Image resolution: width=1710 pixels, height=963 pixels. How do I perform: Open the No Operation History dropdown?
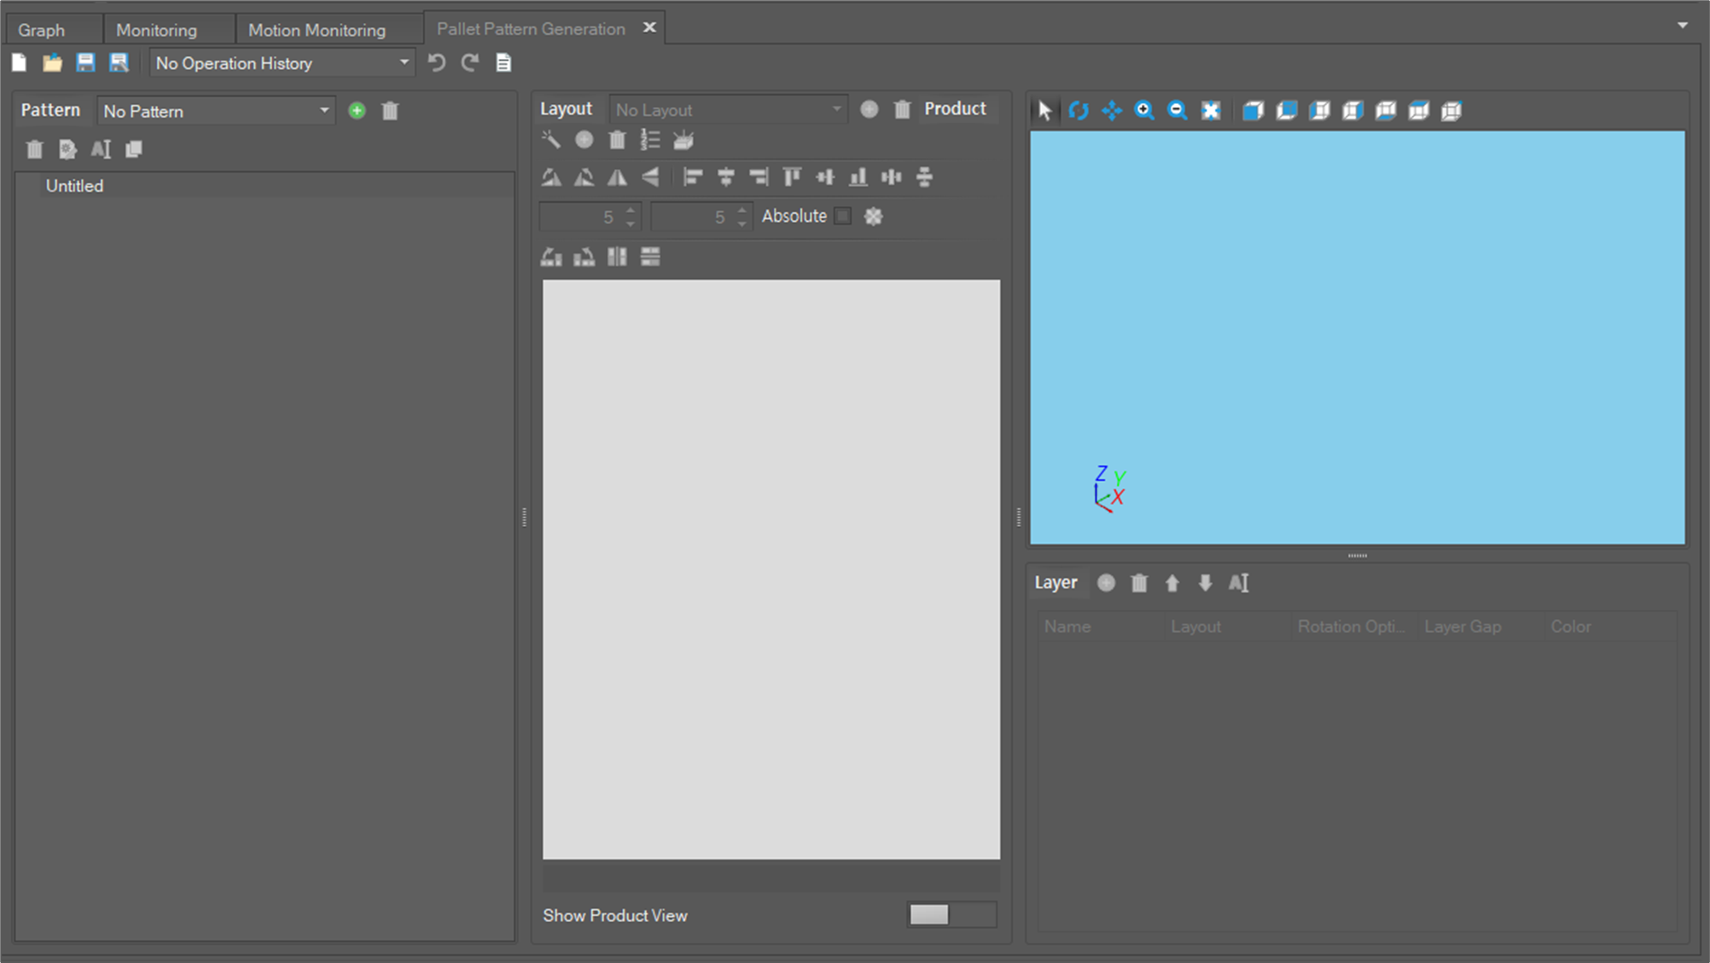click(x=282, y=63)
